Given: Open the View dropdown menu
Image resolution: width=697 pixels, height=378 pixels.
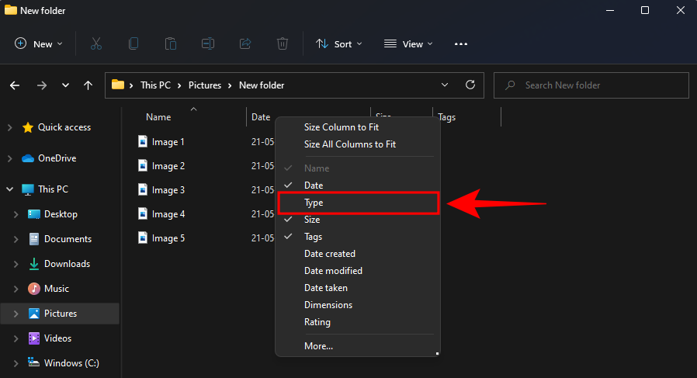Looking at the screenshot, I should 409,44.
